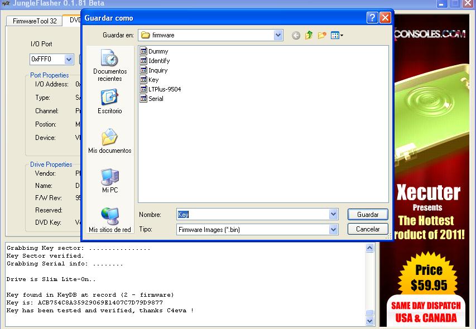Image resolution: width=476 pixels, height=329 pixels.
Task: Click the key value line in log
Action: (x=85, y=303)
